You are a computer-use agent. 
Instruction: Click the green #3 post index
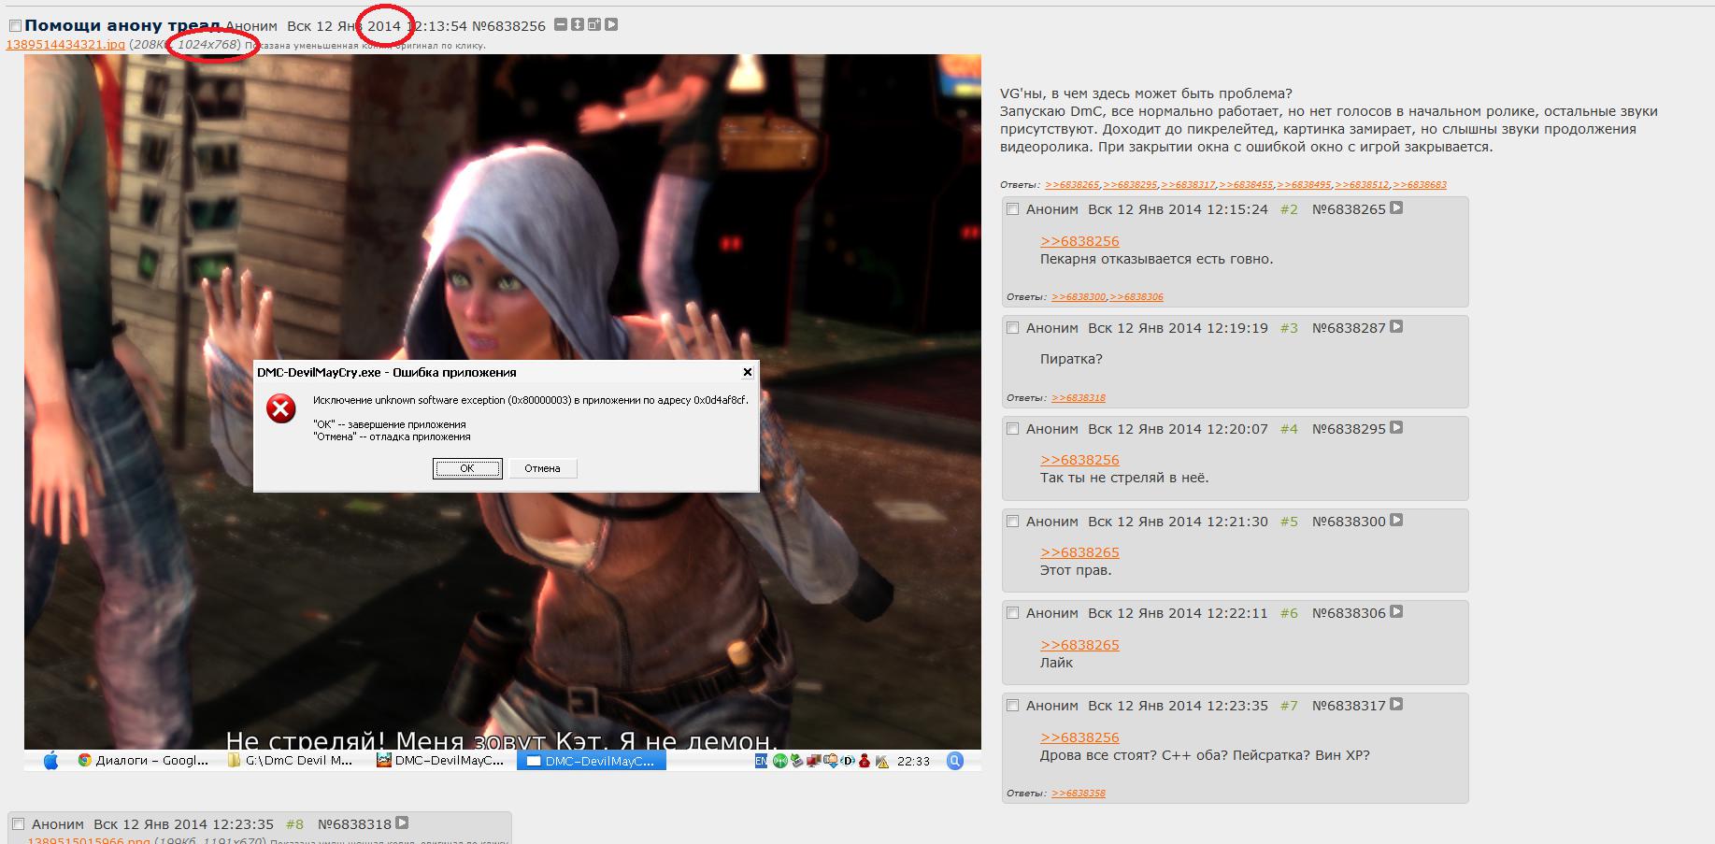[1289, 328]
